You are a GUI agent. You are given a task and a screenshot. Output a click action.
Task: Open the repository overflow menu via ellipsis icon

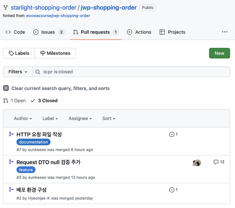pyautogui.click(x=225, y=32)
